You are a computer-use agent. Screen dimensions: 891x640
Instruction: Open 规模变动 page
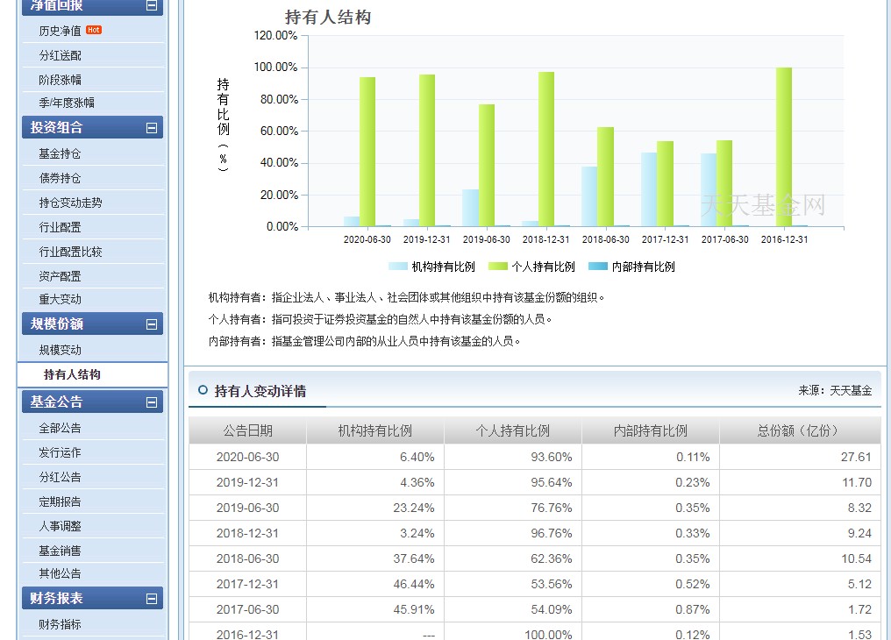click(x=61, y=350)
